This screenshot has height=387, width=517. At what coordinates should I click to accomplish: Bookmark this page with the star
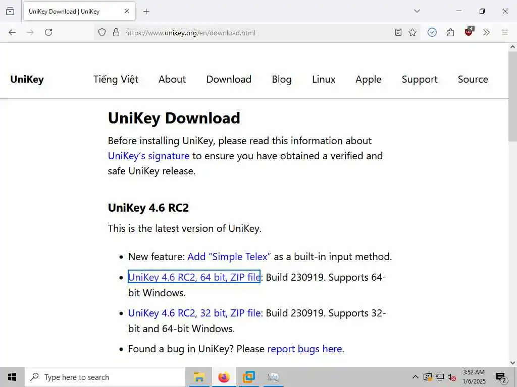(412, 32)
